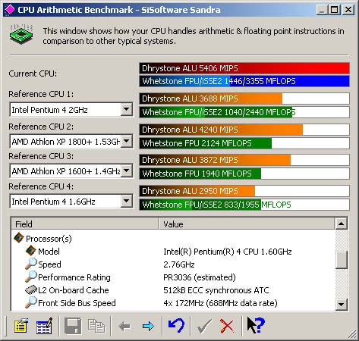This screenshot has height=341, width=359.
Task: Click the list scrollbar down arrow
Action: (341, 304)
